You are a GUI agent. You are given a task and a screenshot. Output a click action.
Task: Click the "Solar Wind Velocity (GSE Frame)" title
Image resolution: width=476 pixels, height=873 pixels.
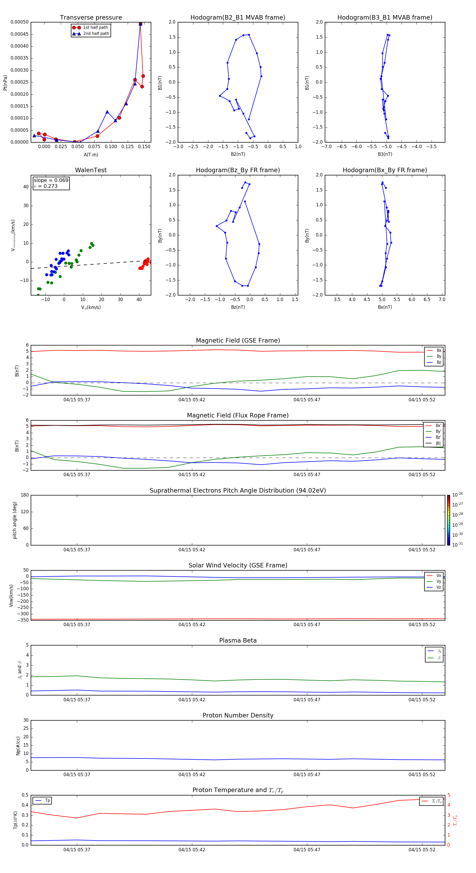point(238,565)
